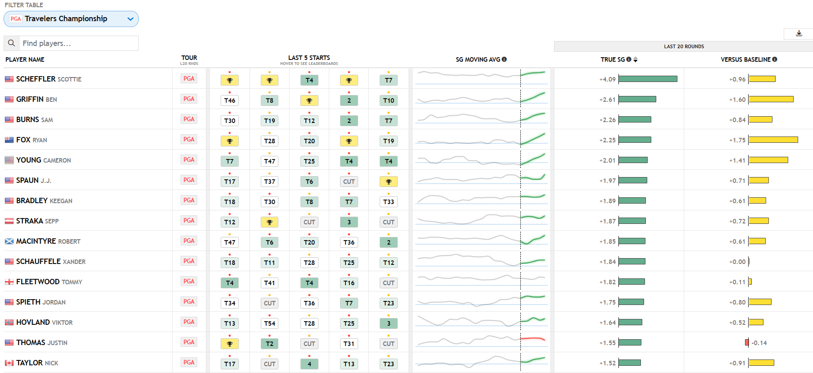Screen dimensions: 813x373
Task: Select Spieth Jordan player name
Action: (x=41, y=302)
